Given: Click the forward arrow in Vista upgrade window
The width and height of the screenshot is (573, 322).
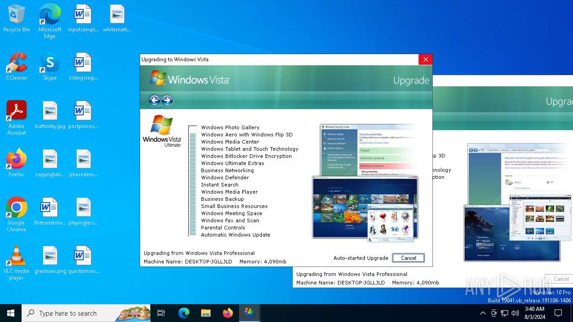Looking at the screenshot, I should point(167,100).
